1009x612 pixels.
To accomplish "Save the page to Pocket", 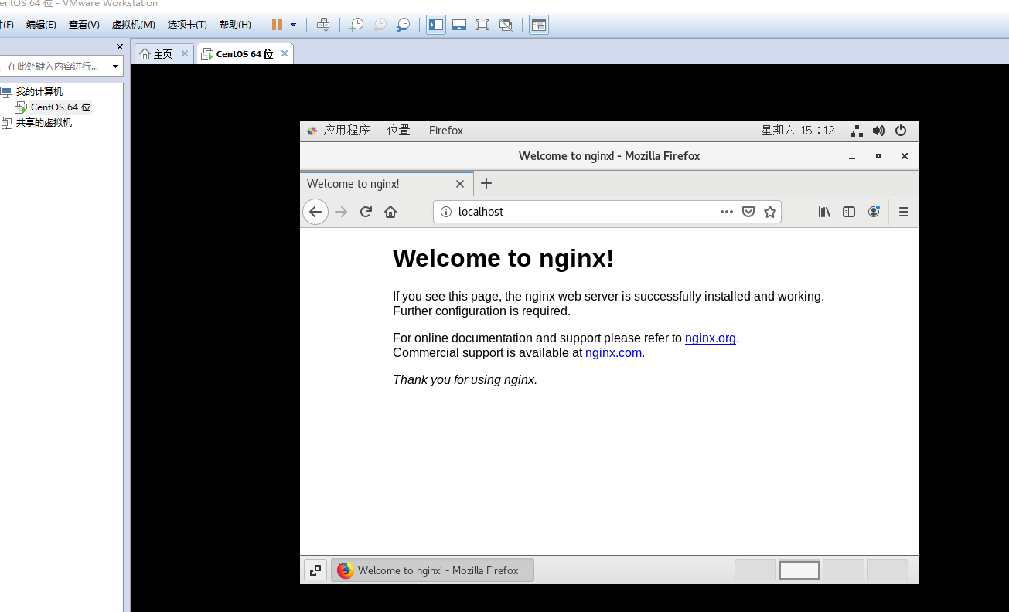I will click(x=748, y=212).
